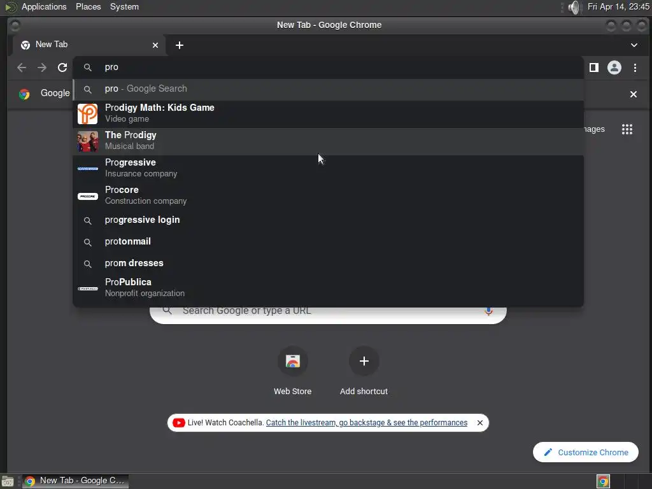Click the Customize Chrome button

tap(586, 453)
